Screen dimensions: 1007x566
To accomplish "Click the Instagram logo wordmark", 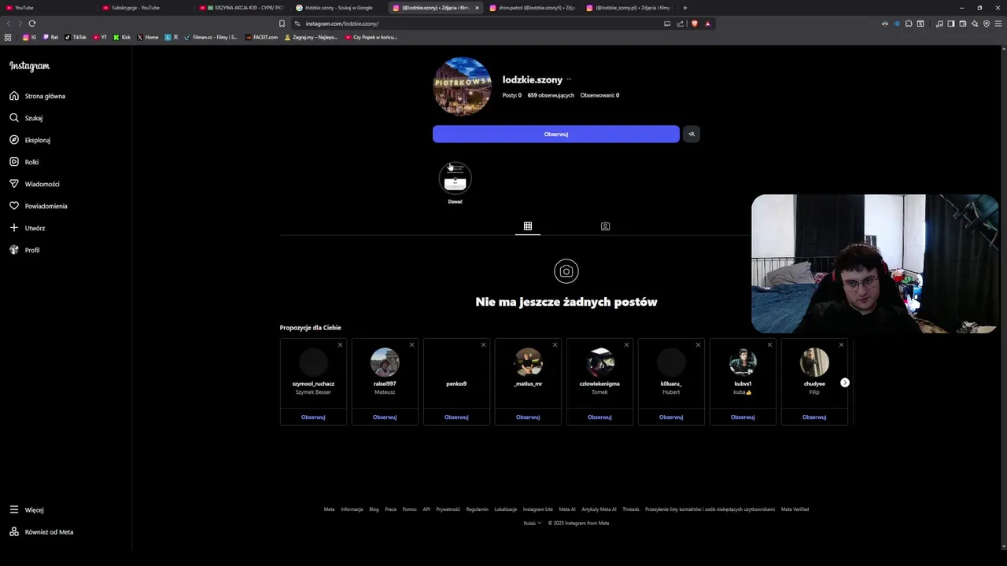I will click(x=30, y=66).
